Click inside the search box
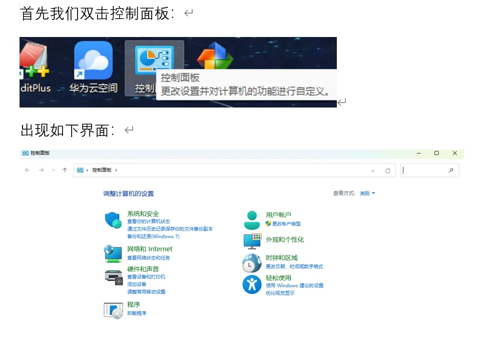Image resolution: width=497 pixels, height=349 pixels. 429,170
